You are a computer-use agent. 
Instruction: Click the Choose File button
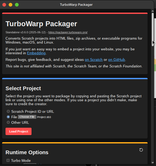point(27,117)
